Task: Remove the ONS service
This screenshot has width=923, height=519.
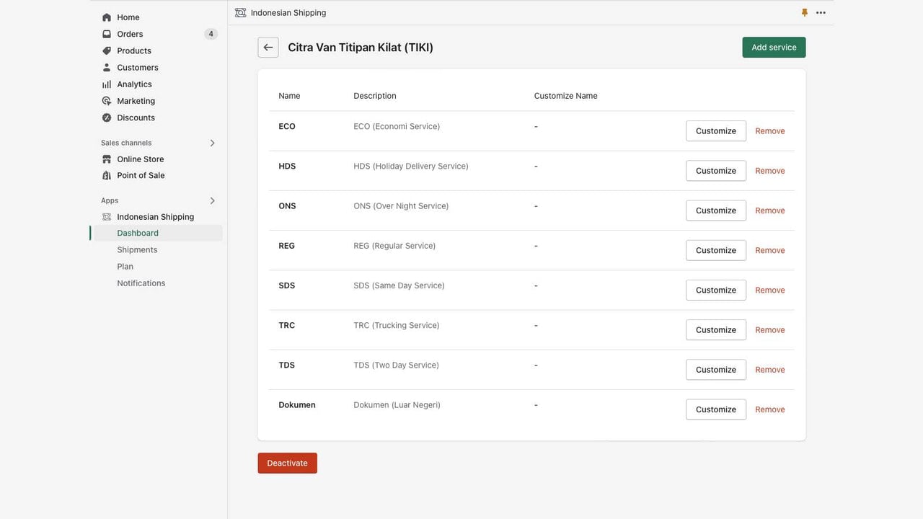Action: click(770, 210)
